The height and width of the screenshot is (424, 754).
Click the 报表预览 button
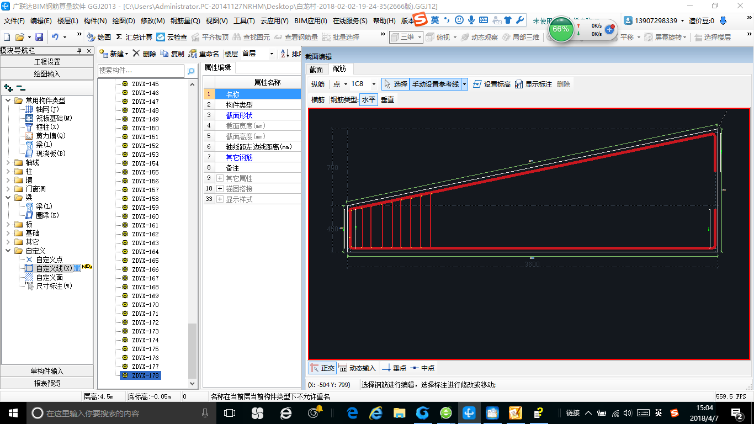pos(47,383)
